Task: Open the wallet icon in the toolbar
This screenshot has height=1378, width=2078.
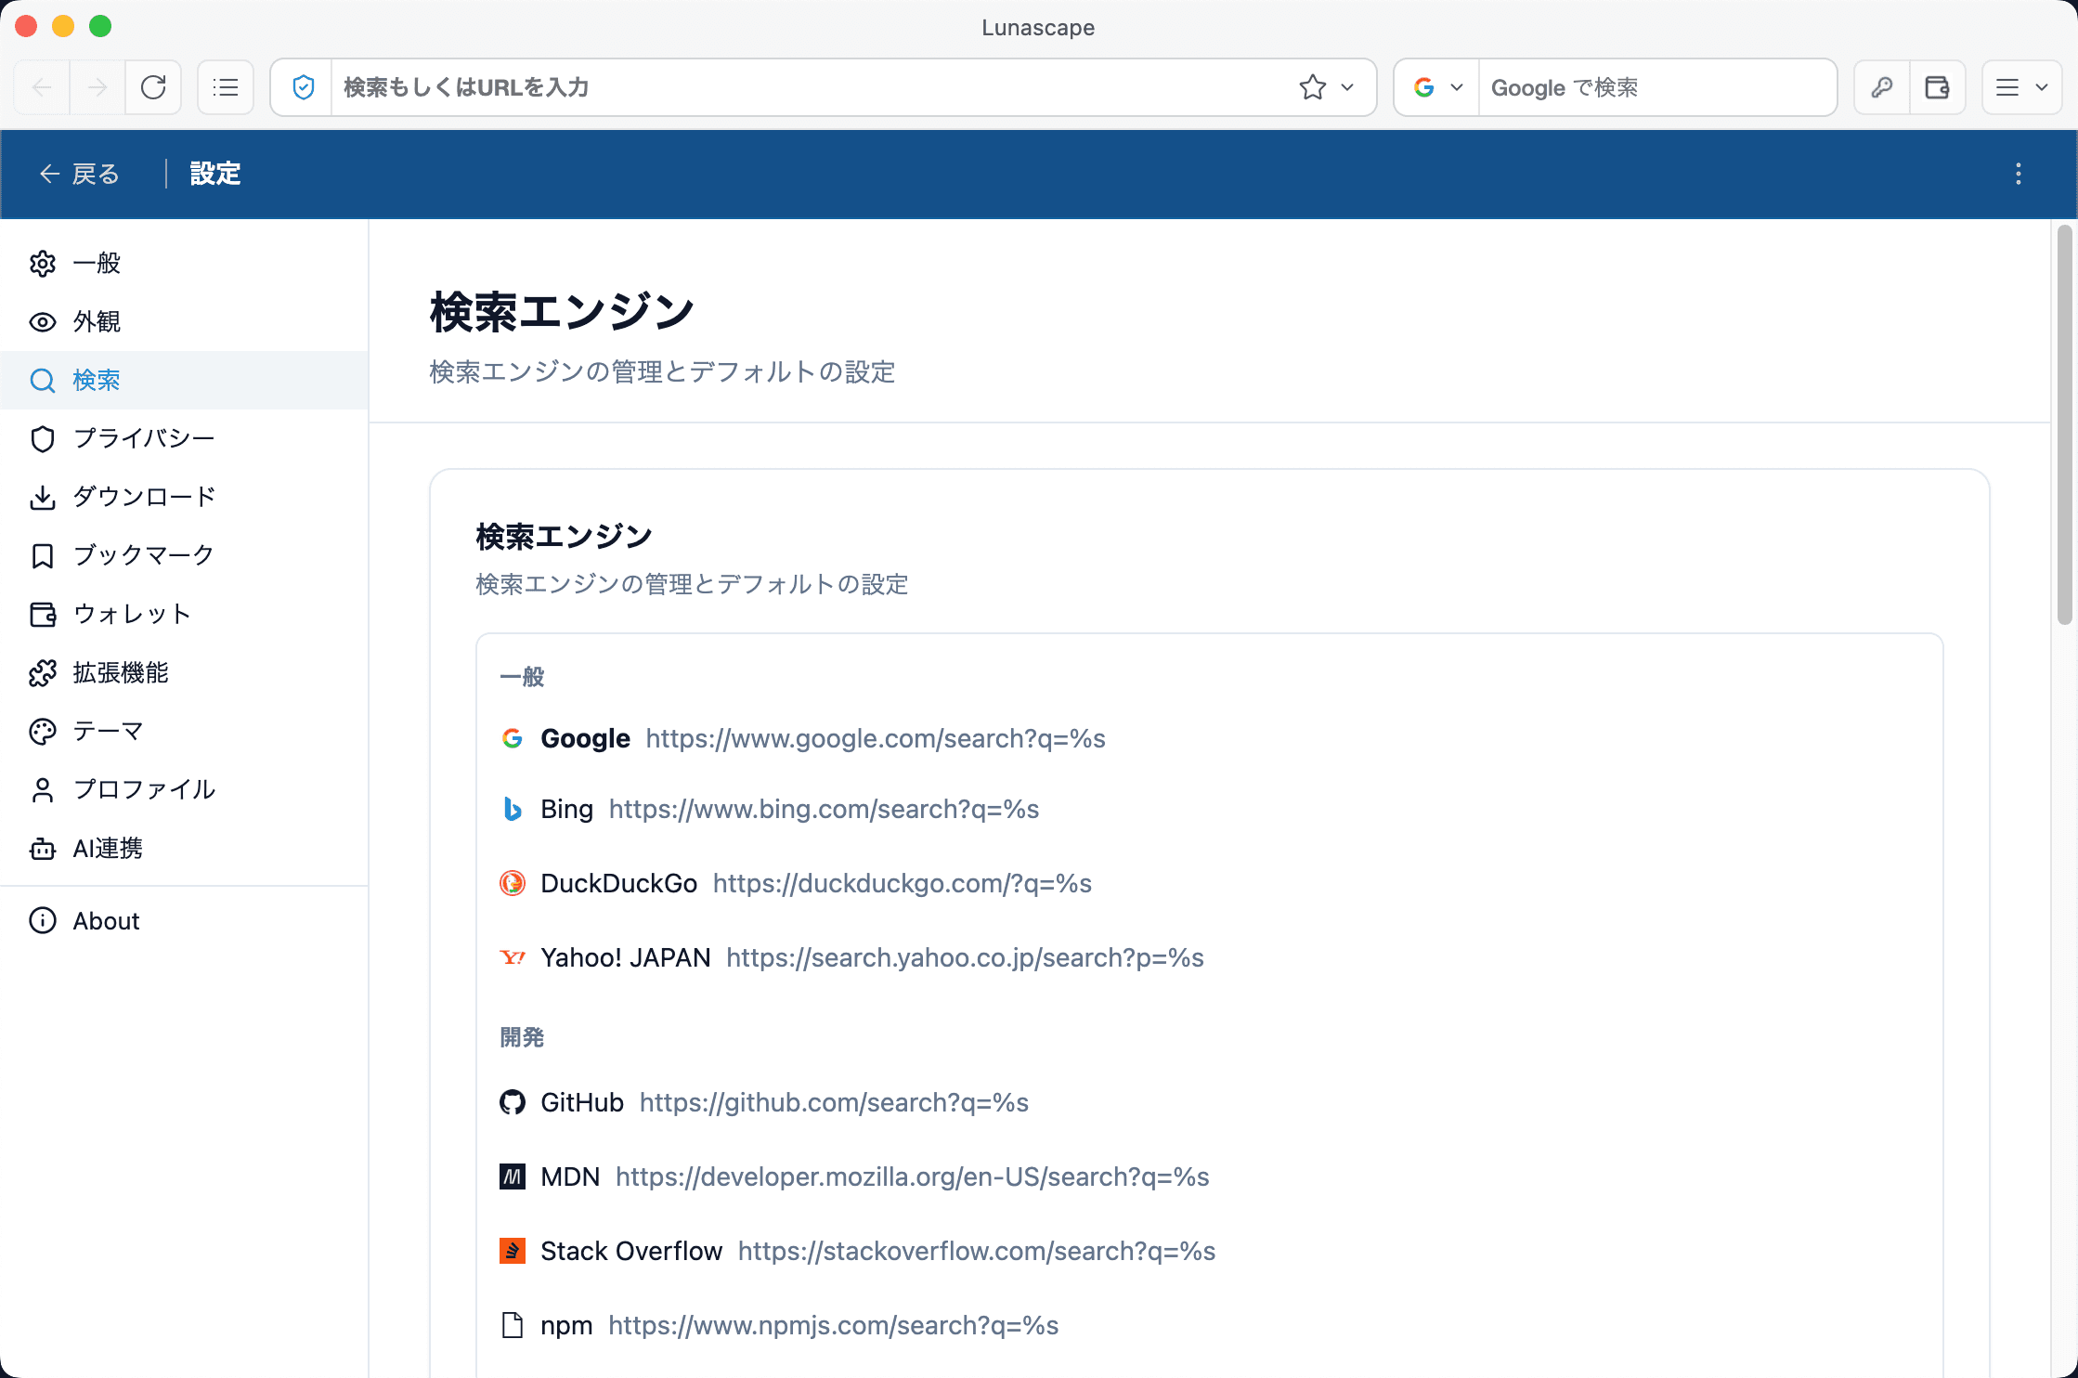Action: pos(1938,87)
